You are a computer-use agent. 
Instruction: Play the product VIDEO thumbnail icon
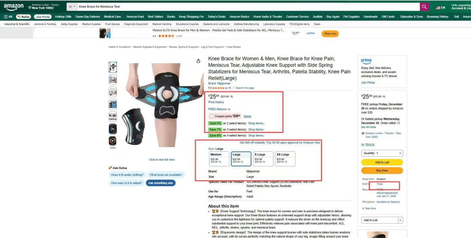(113, 141)
